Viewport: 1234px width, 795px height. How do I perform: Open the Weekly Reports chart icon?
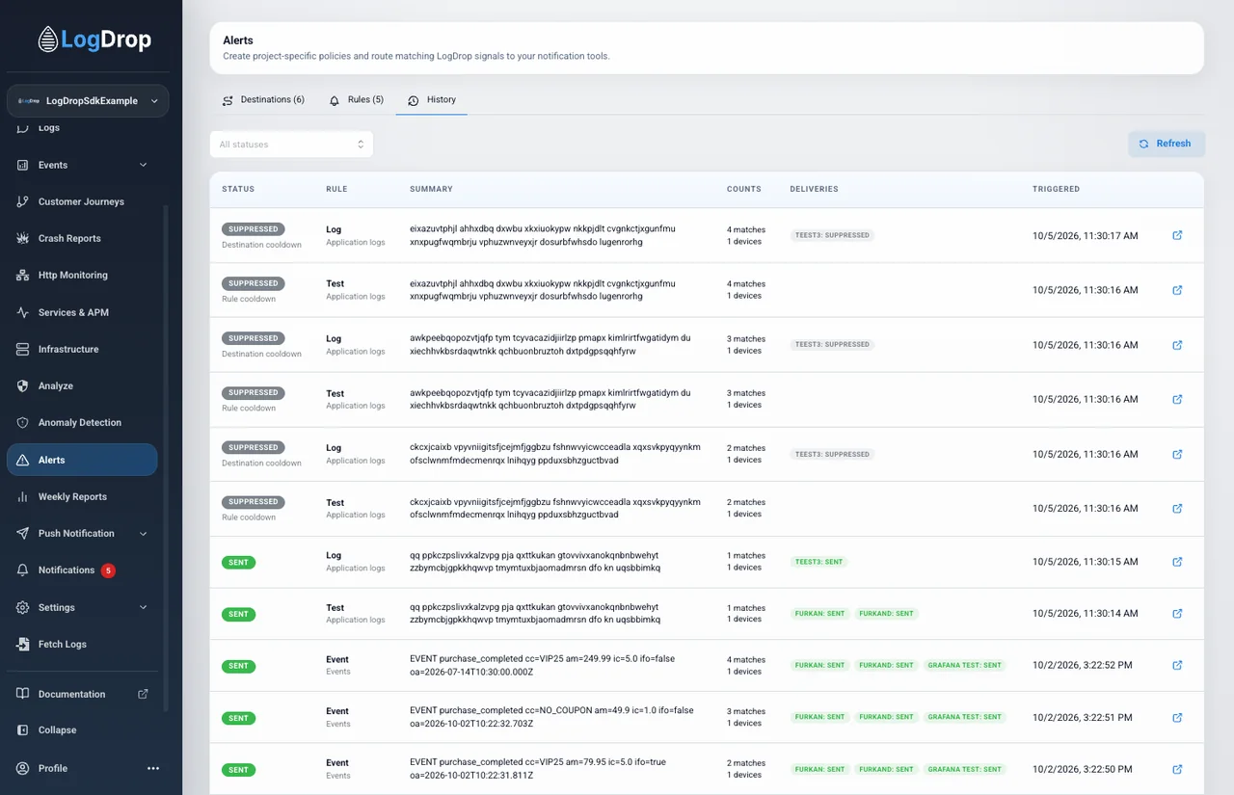[x=22, y=496]
